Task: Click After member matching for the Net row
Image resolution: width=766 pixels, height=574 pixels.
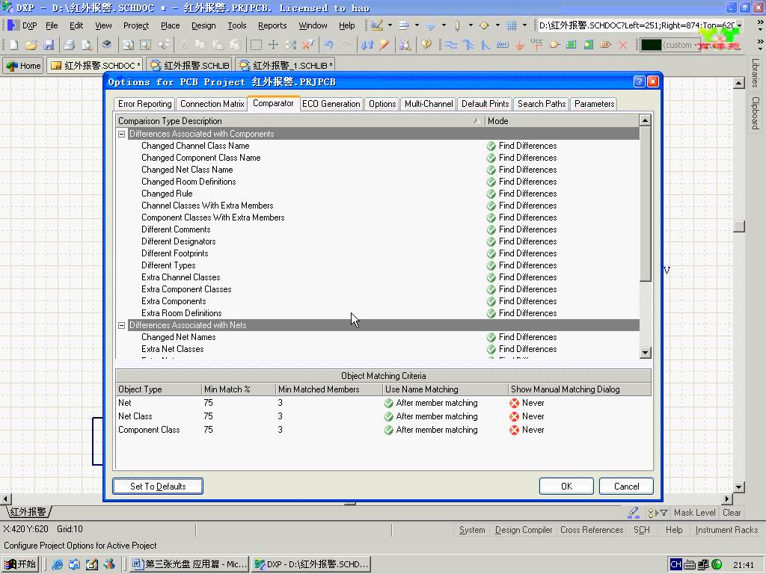Action: pos(431,403)
